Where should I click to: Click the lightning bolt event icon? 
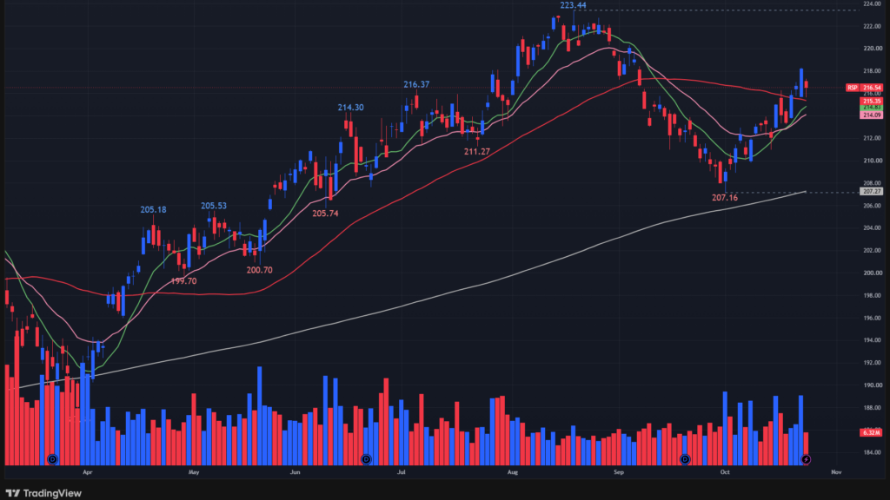[806, 459]
